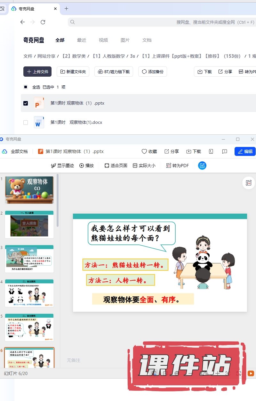The width and height of the screenshot is (256, 401).
Task: Click the move-to-folder icon next to 下载
Action: click(x=211, y=151)
